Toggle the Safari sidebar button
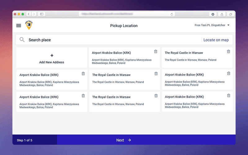 point(42,14)
